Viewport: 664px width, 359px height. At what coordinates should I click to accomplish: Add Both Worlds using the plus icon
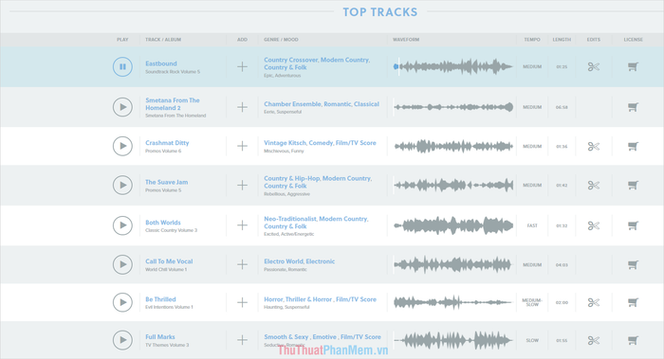click(242, 225)
